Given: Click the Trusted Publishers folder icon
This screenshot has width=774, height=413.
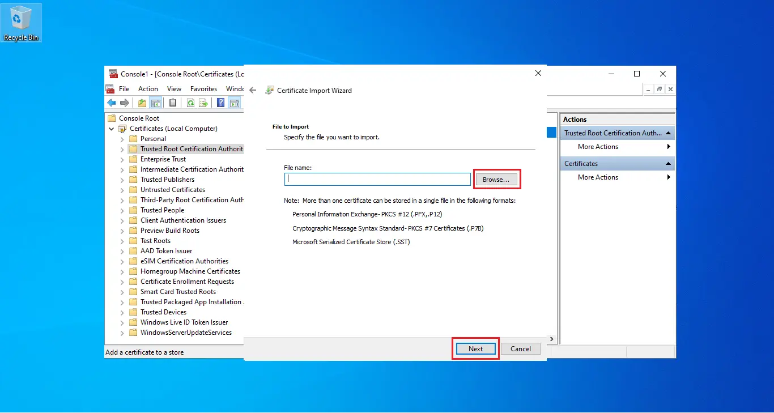Looking at the screenshot, I should 133,180.
